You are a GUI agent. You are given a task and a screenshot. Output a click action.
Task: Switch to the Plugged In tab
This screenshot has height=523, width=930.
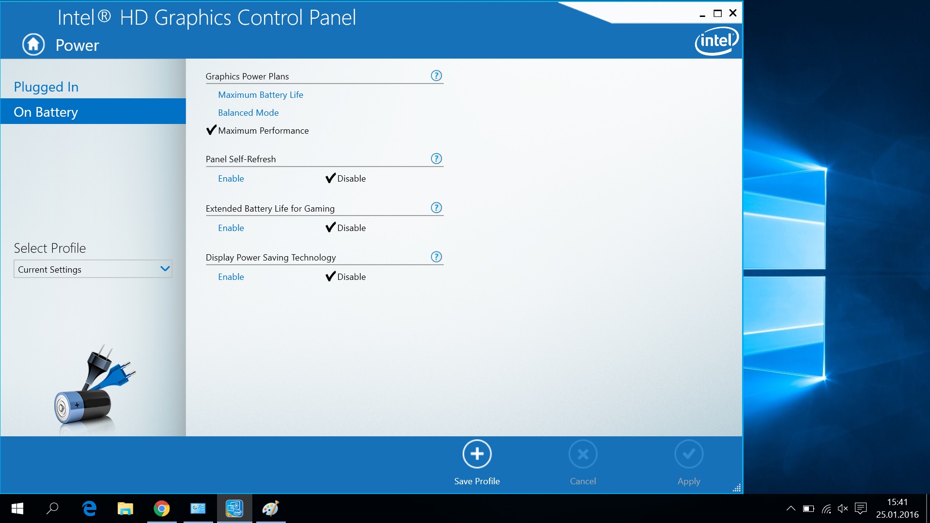[93, 87]
